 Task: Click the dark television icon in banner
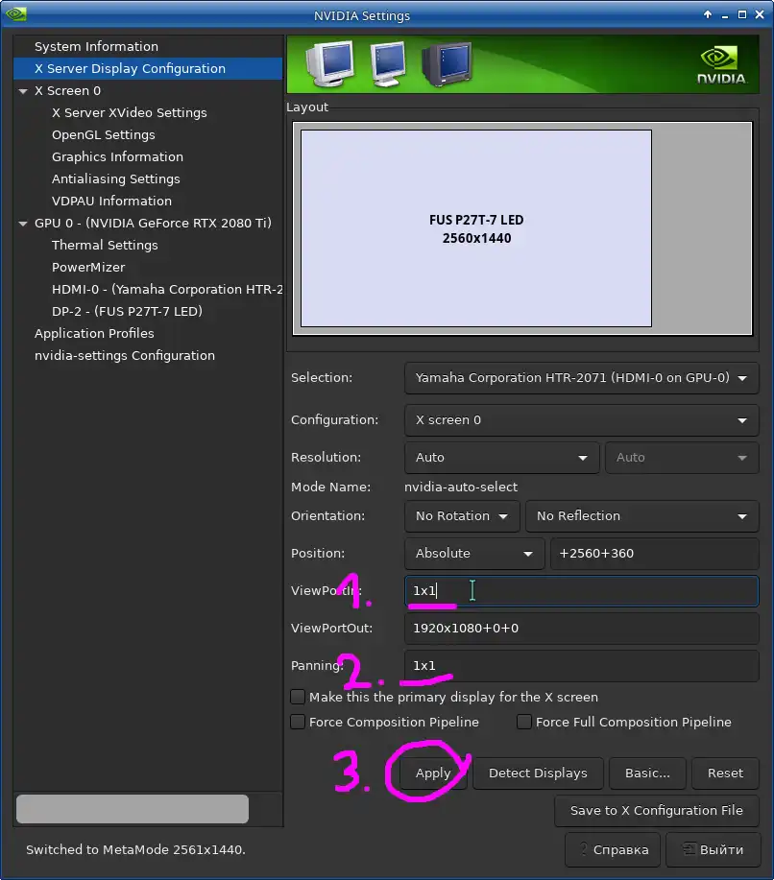(447, 64)
